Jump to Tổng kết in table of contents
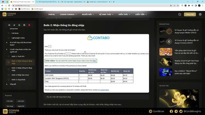This screenshot has height=115, width=205. (13, 84)
